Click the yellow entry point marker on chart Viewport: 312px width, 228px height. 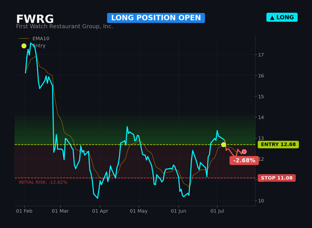(x=223, y=144)
